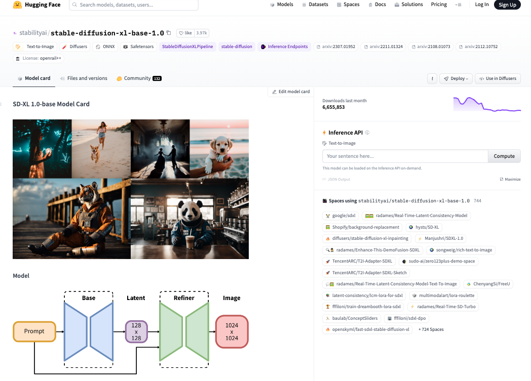
Task: Click Log In link
Action: (x=481, y=5)
